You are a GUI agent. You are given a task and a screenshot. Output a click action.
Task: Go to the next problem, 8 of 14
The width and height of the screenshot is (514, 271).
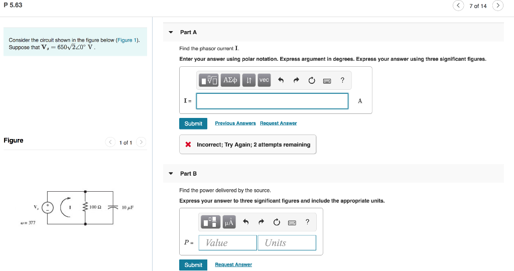(497, 6)
